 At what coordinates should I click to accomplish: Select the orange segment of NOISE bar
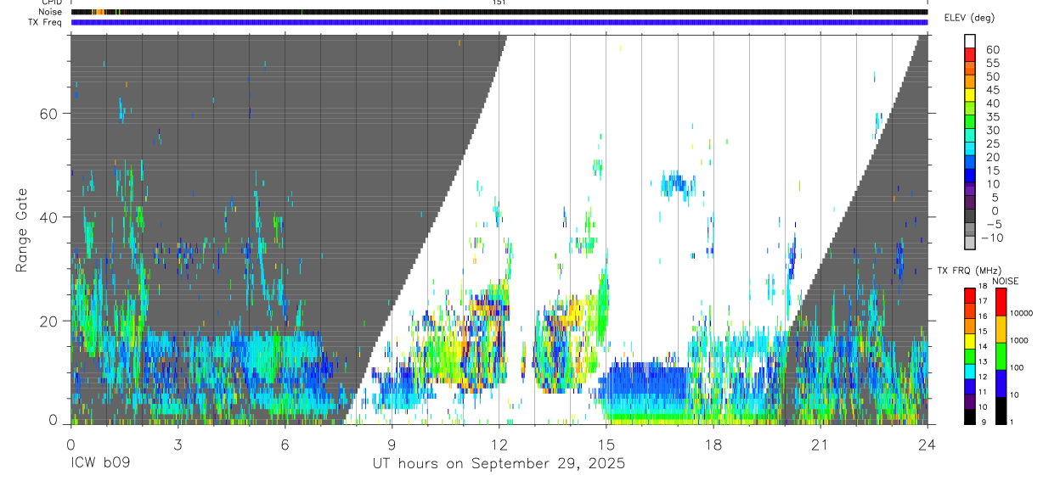point(1001,328)
